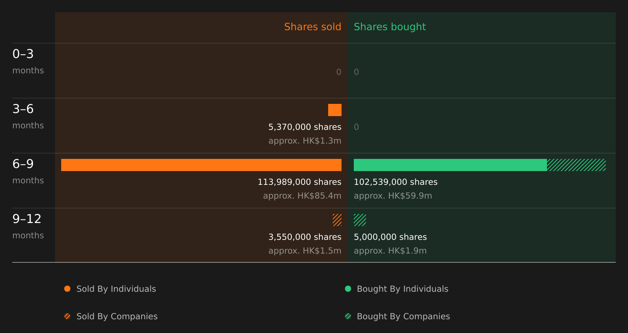Click the Sold By Individuals orange legend dot

(x=67, y=289)
